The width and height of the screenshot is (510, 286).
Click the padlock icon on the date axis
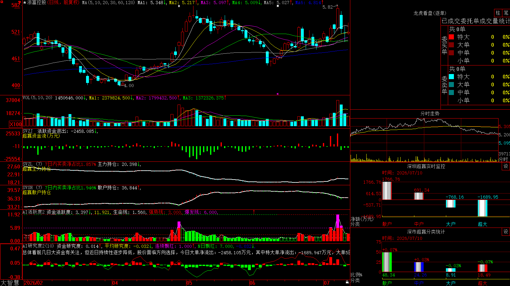pos(347,282)
